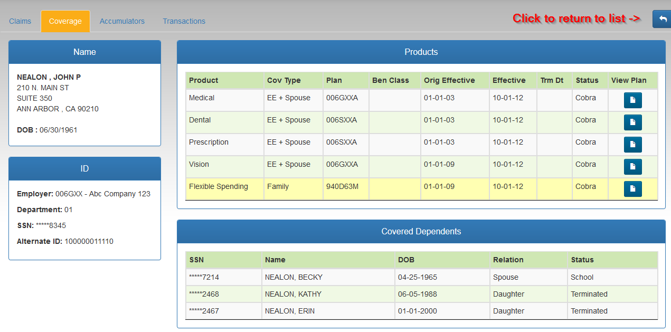
Task: Click birth date 04-25-1965
Action: [418, 277]
